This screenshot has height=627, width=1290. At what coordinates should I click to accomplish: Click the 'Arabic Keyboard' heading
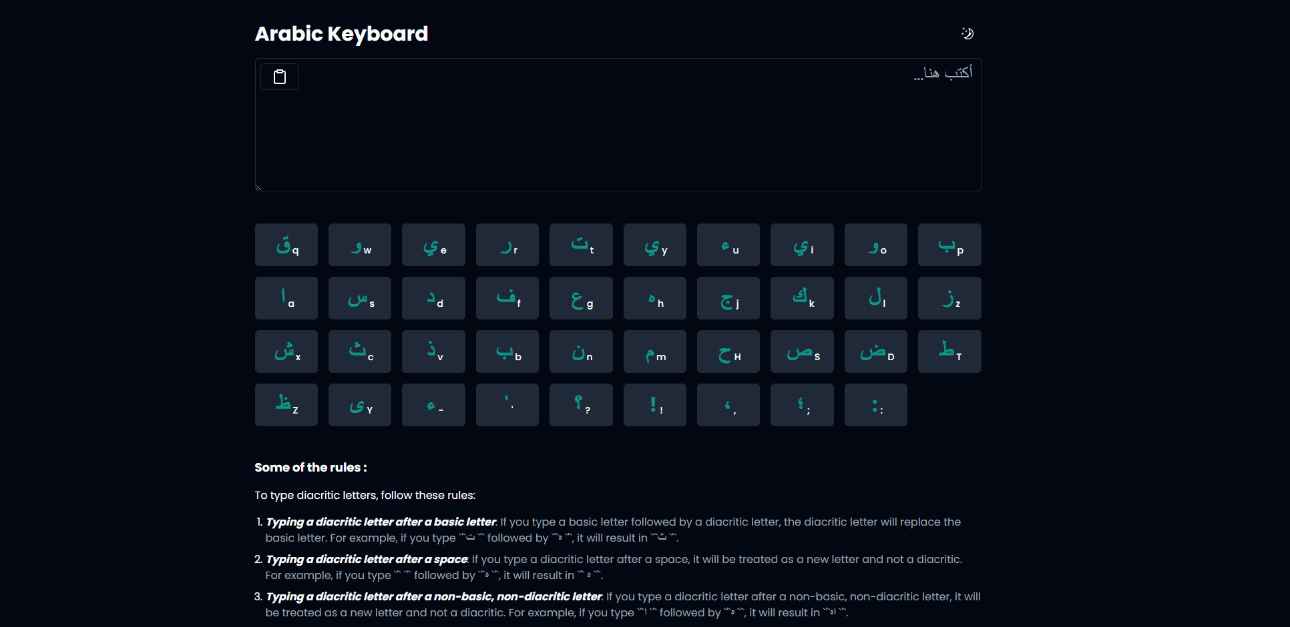click(x=341, y=34)
